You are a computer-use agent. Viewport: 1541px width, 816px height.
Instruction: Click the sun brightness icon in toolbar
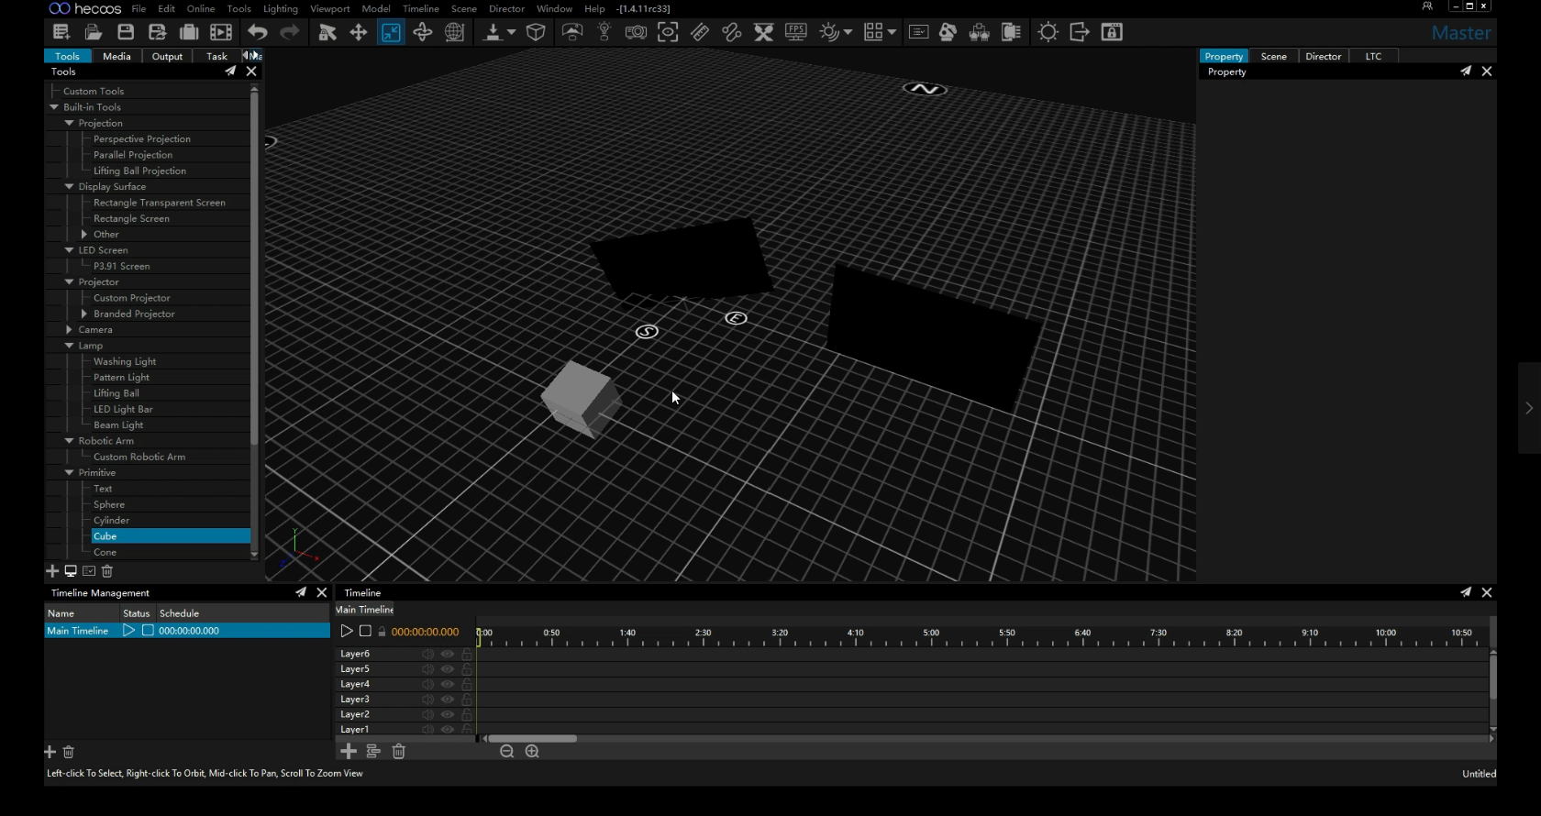pyautogui.click(x=1048, y=32)
